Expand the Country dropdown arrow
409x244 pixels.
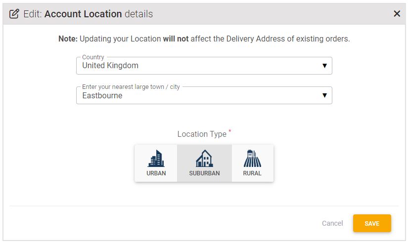tap(324, 66)
